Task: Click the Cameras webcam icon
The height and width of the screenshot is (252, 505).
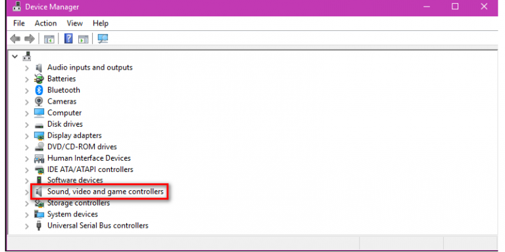Action: pos(39,102)
